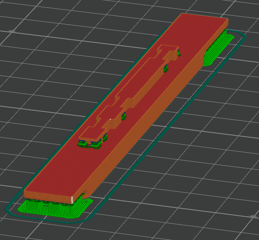Image resolution: width=259 pixels, height=240 pixels.
Task: Click the green support structure at the far end
Action: click(x=218, y=48)
